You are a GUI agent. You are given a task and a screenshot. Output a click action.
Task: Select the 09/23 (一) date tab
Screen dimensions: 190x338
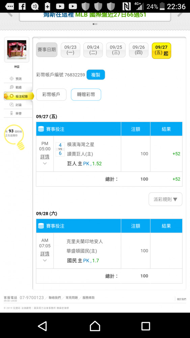pyautogui.click(x=70, y=50)
